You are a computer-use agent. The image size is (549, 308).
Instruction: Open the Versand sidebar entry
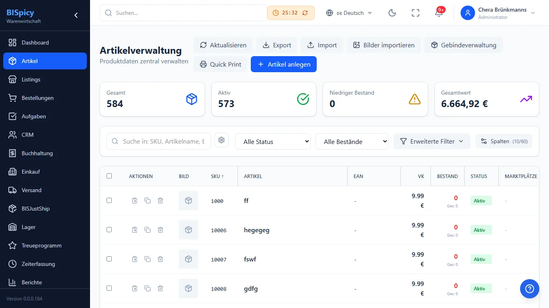point(45,190)
